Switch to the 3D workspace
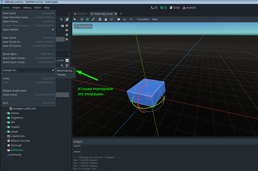This screenshot has width=258, height=171. (163, 7)
